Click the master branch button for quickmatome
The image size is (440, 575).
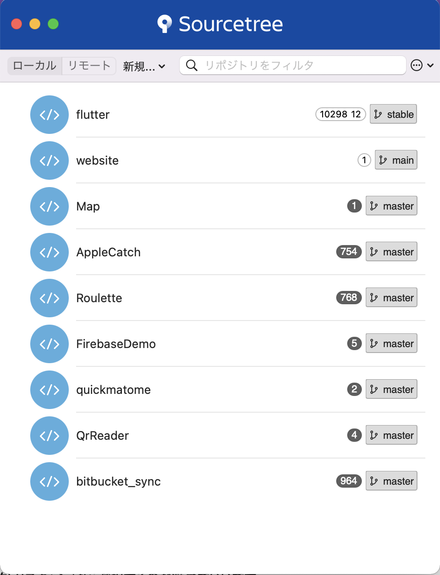pyautogui.click(x=391, y=389)
